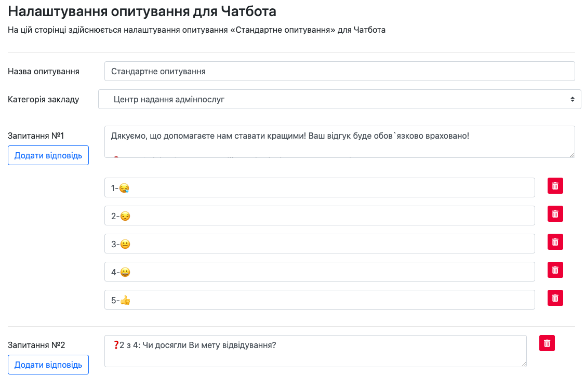
Task: Click "Додати відповідь" under Запитання №2
Action: click(48, 365)
